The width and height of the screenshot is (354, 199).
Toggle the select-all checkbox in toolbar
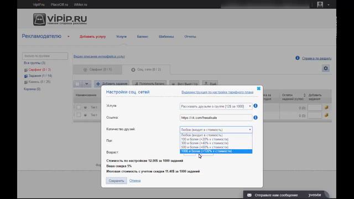77,84
